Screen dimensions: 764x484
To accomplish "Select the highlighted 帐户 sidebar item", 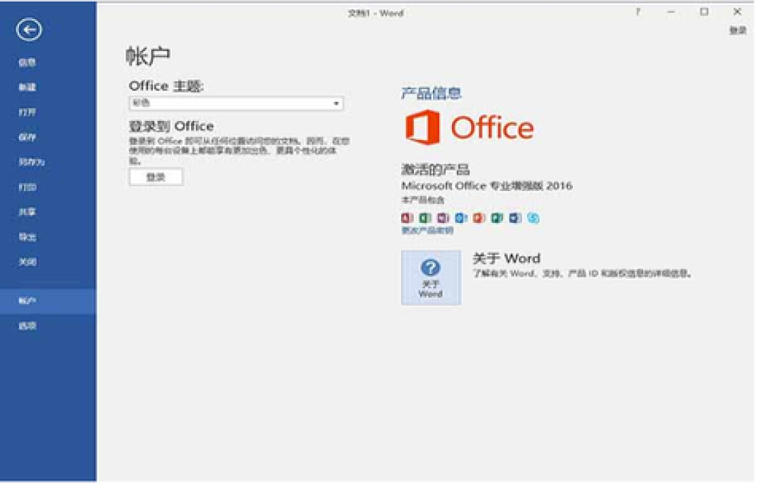I will [48, 301].
